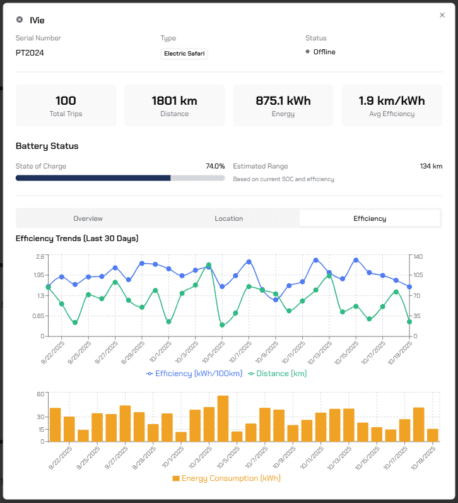Click the 134 km estimated range value
458x503 pixels.
point(431,166)
